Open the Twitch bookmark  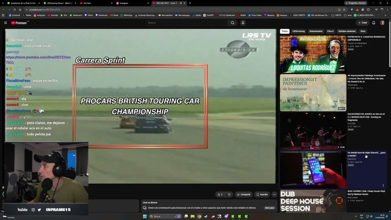pos(89,15)
